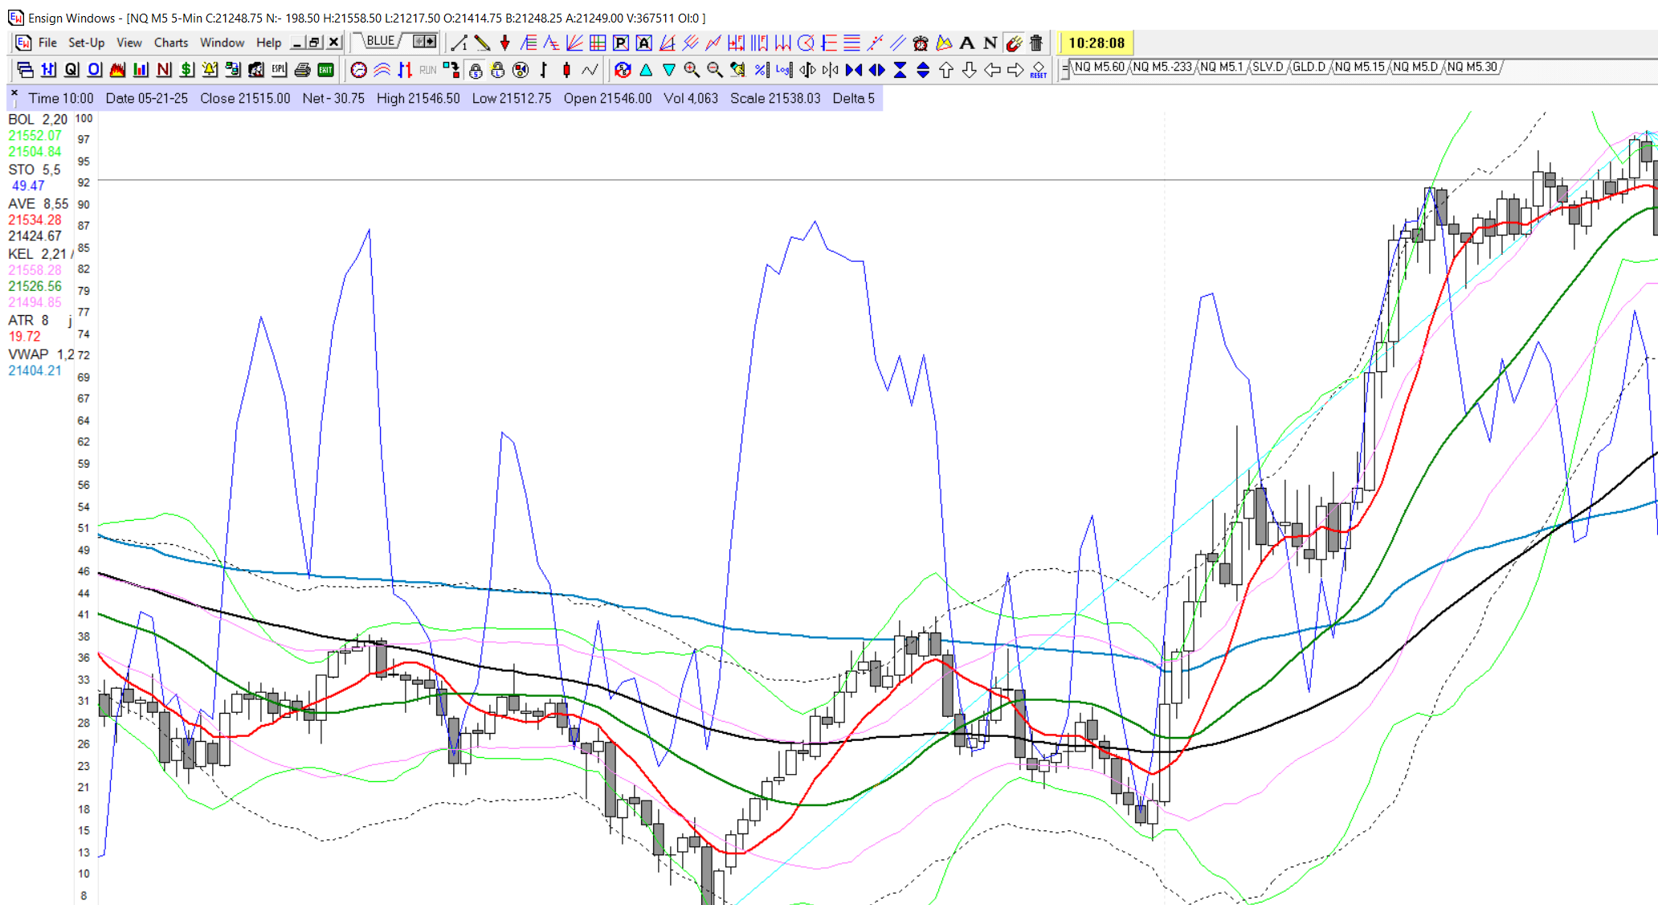Click the boxed P tool icon
This screenshot has width=1658, height=905.
pyautogui.click(x=620, y=43)
